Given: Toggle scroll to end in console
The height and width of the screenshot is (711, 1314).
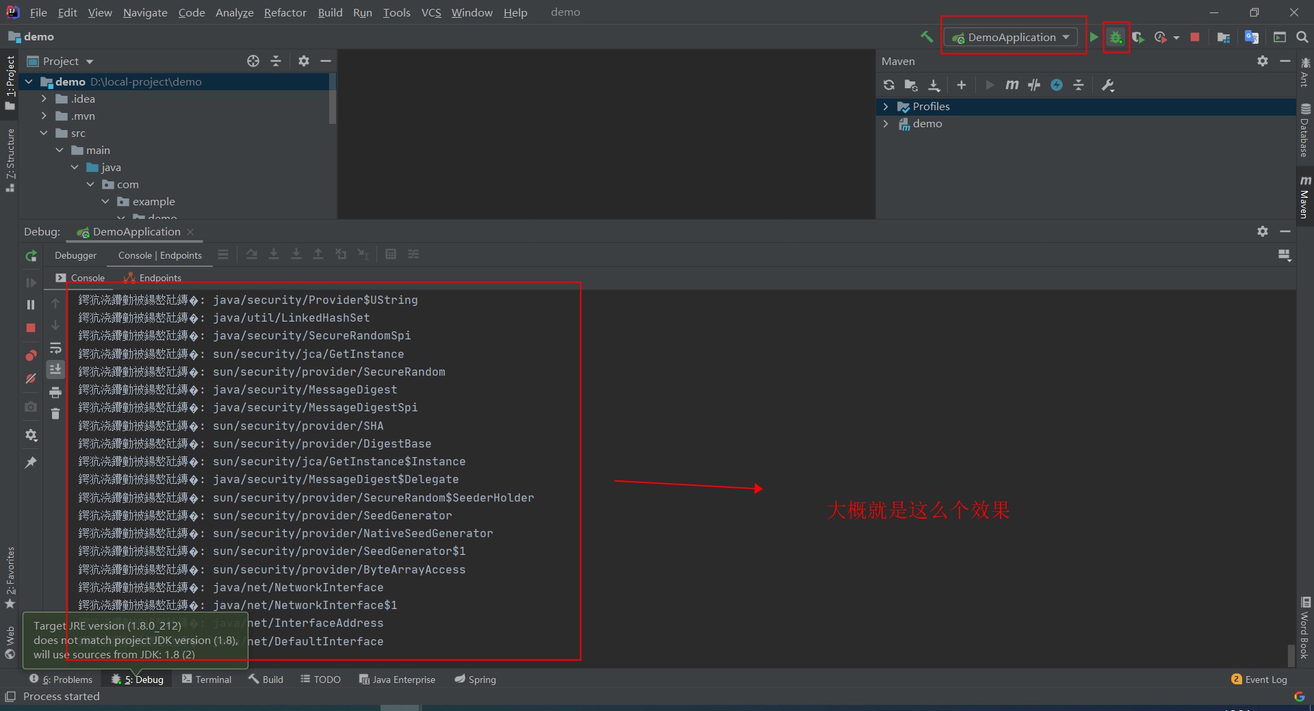Looking at the screenshot, I should point(55,370).
